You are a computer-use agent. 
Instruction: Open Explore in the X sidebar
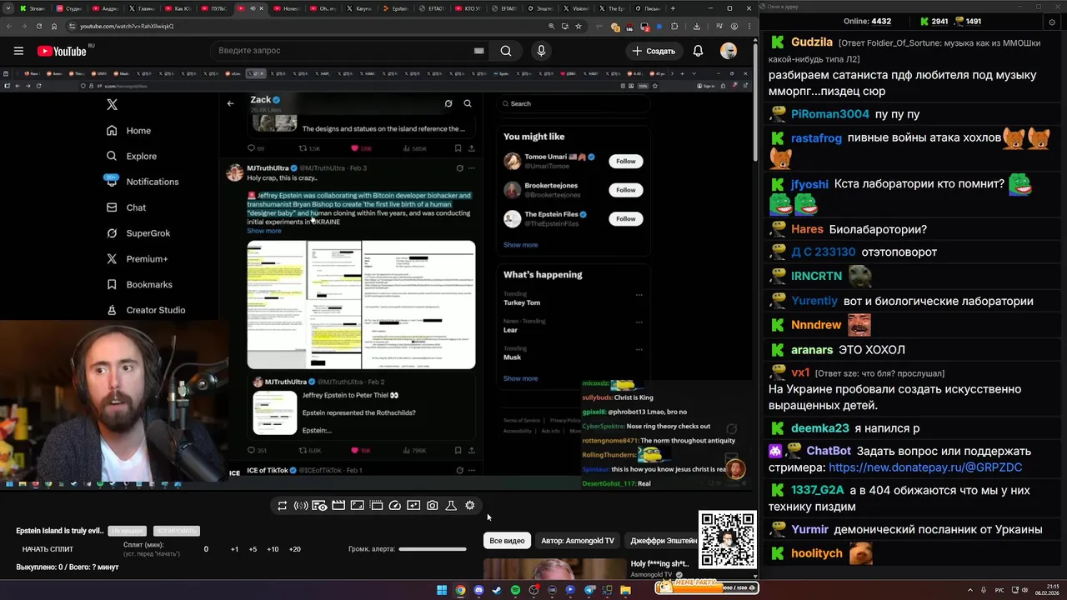click(132, 156)
